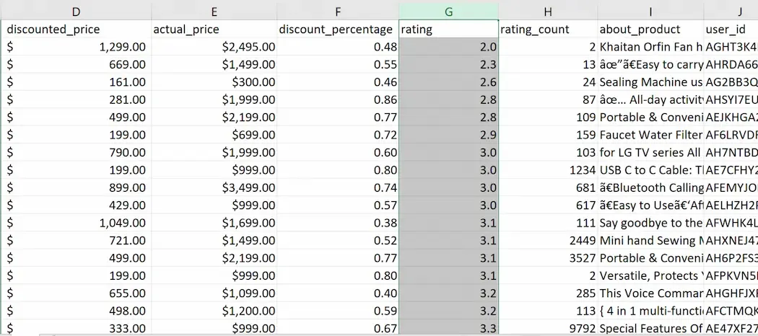Viewport: 758px width, 336px height.
Task: Click the rating cell showing 2.0
Action: [448, 47]
